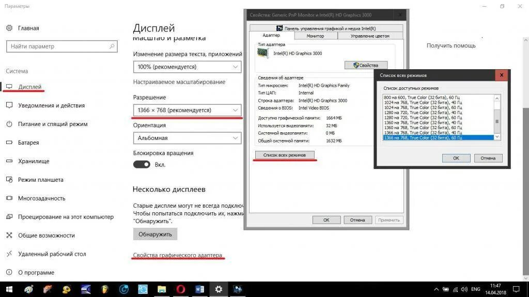
Task: Select 1280 на 720, 60 Гц mode
Action: click(438, 117)
